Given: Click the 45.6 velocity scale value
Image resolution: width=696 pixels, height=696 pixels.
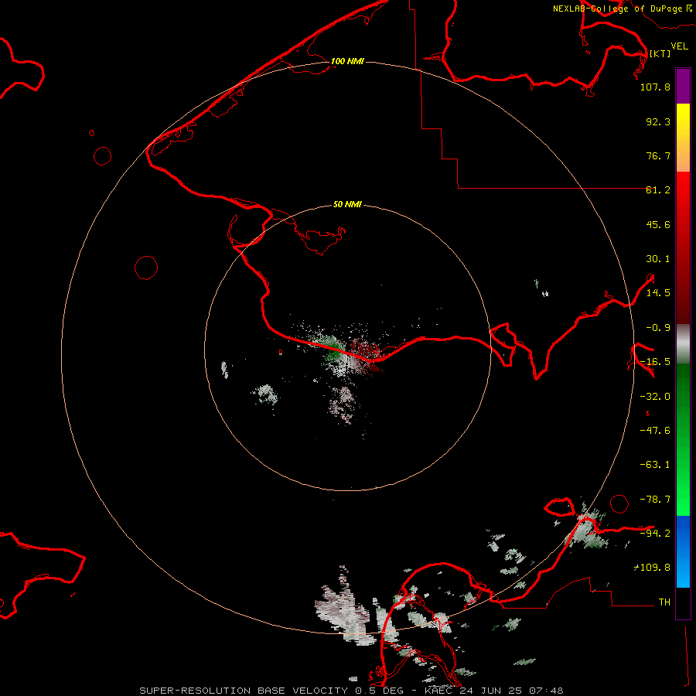Looking at the screenshot, I should click(658, 224).
